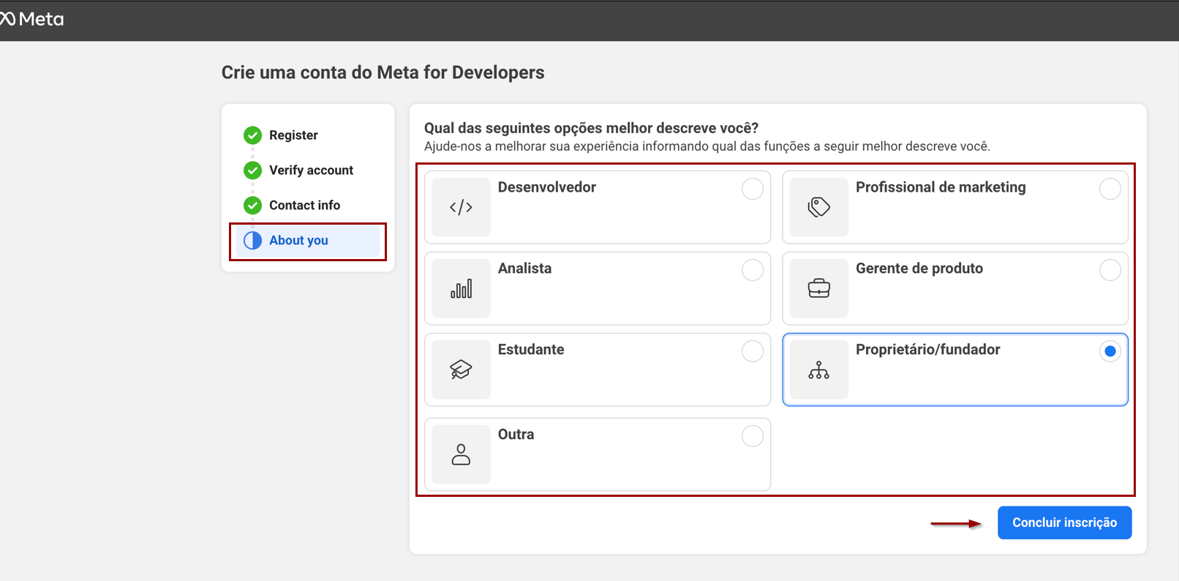This screenshot has width=1179, height=581.
Task: Select the Desenvolvedor radio button
Action: point(752,189)
